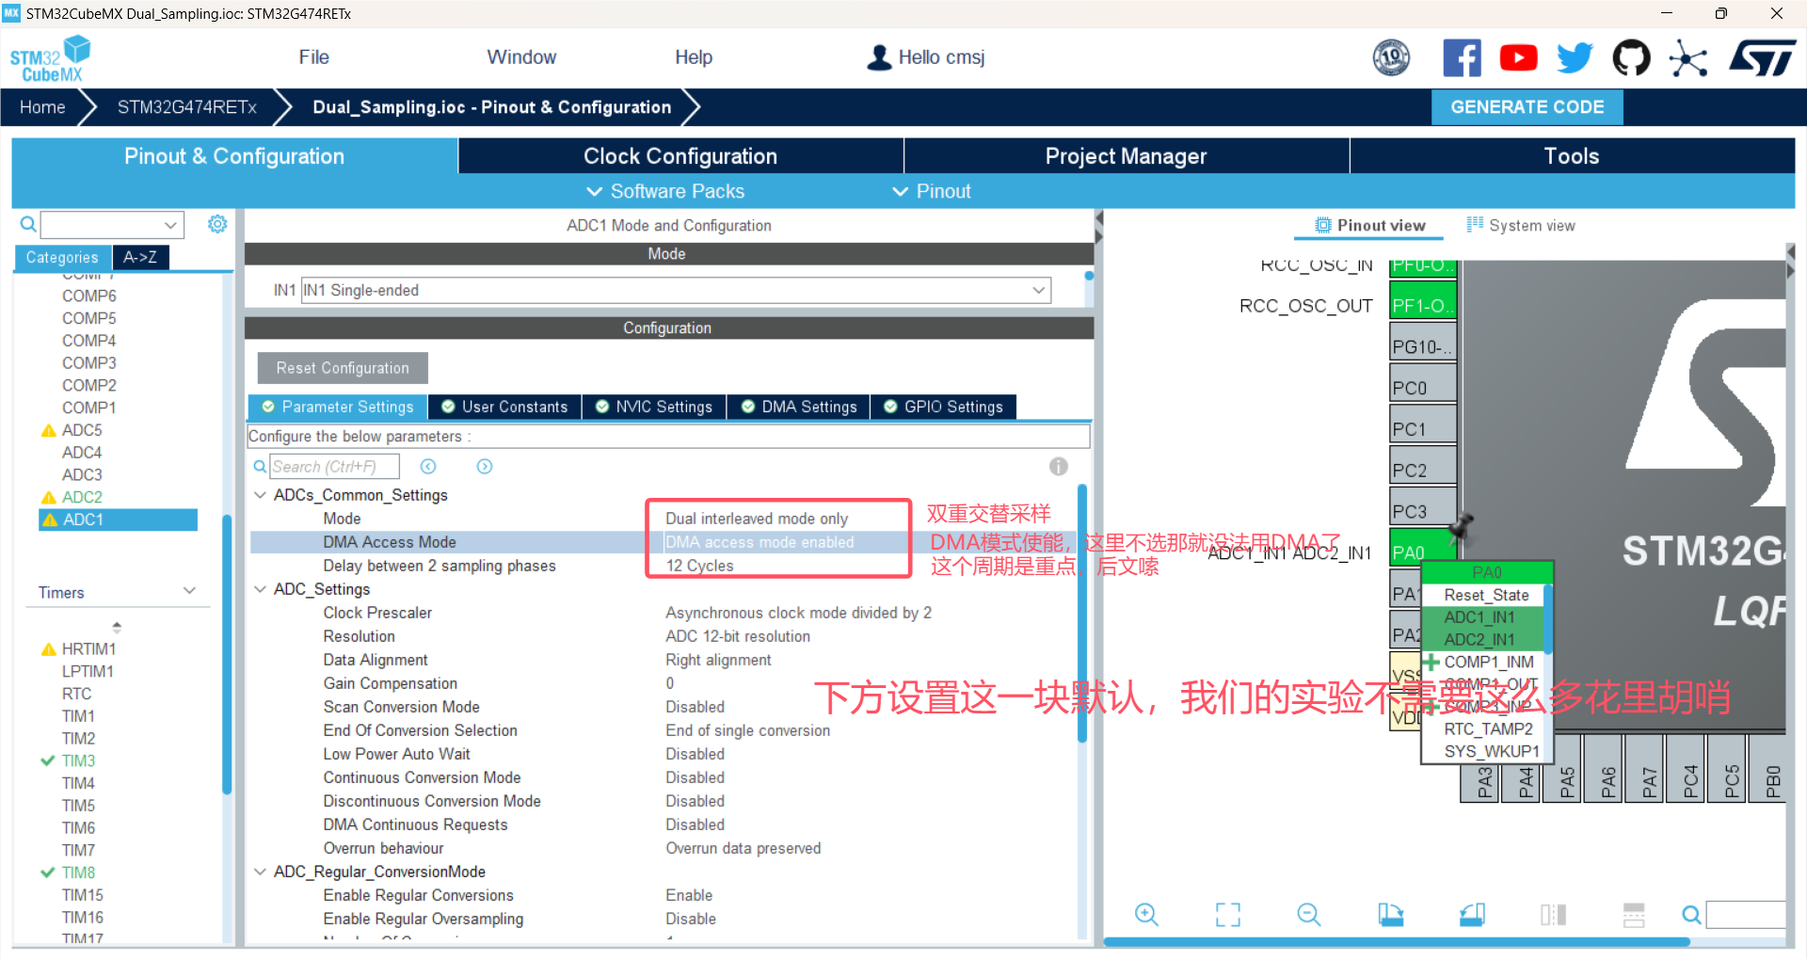Open the Help menu
Image resolution: width=1807 pixels, height=960 pixels.
click(694, 57)
